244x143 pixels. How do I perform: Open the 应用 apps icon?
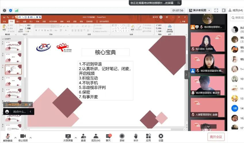pyautogui.click(x=148, y=136)
